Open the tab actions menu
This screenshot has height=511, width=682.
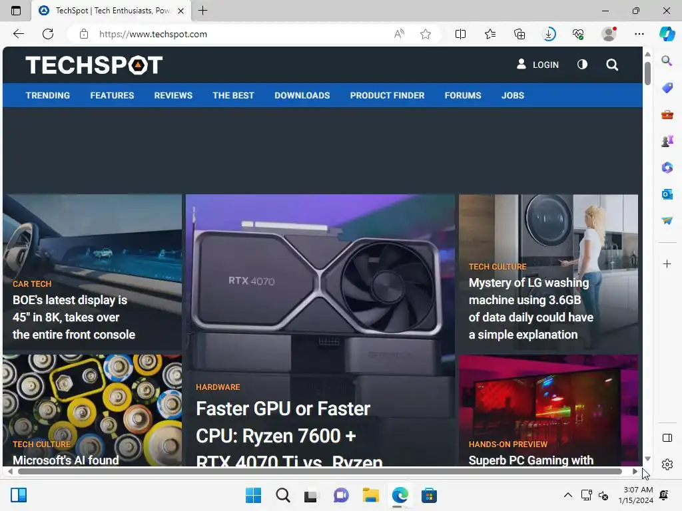[16, 11]
